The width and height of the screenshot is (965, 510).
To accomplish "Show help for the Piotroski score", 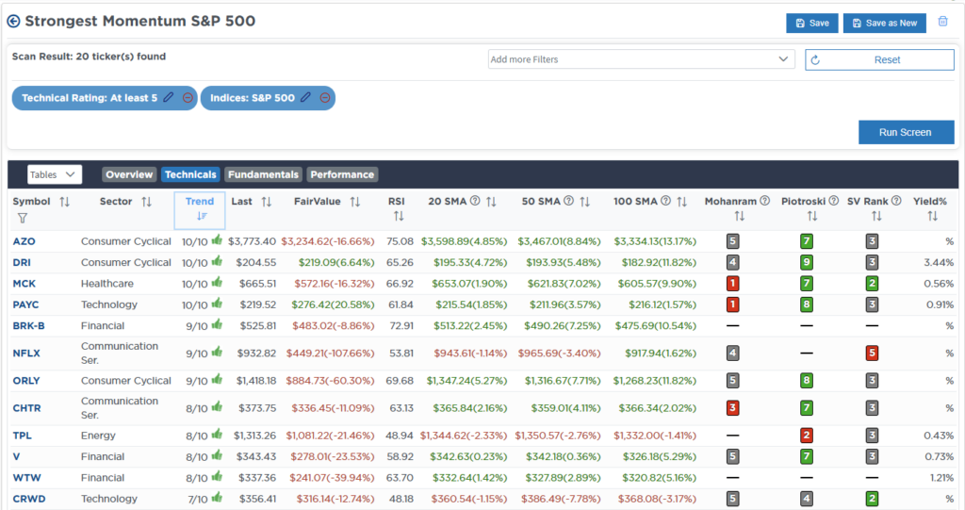I will point(834,201).
